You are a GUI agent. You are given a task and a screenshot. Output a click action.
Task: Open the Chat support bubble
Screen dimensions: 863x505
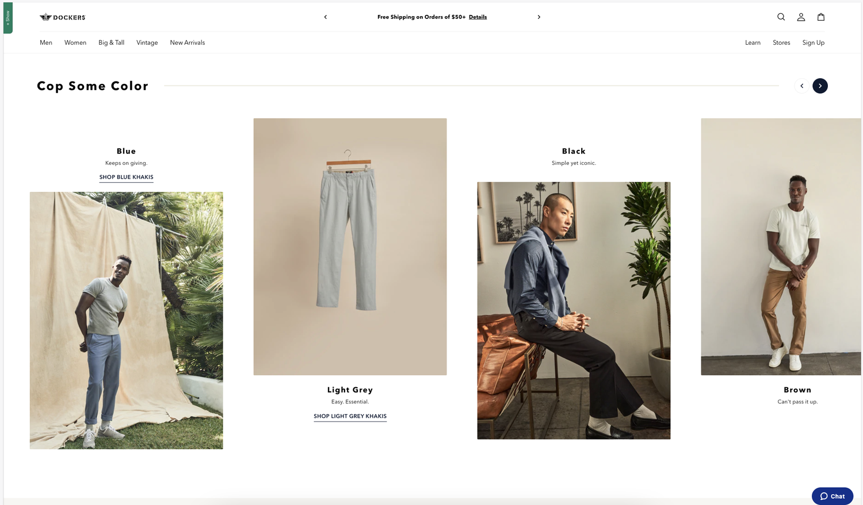(x=833, y=496)
